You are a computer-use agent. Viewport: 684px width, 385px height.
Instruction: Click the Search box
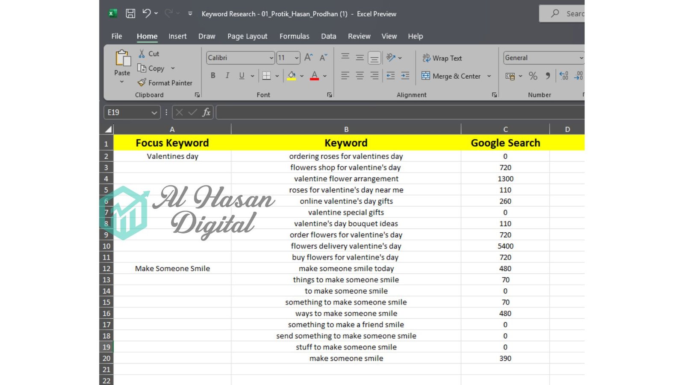pyautogui.click(x=562, y=14)
